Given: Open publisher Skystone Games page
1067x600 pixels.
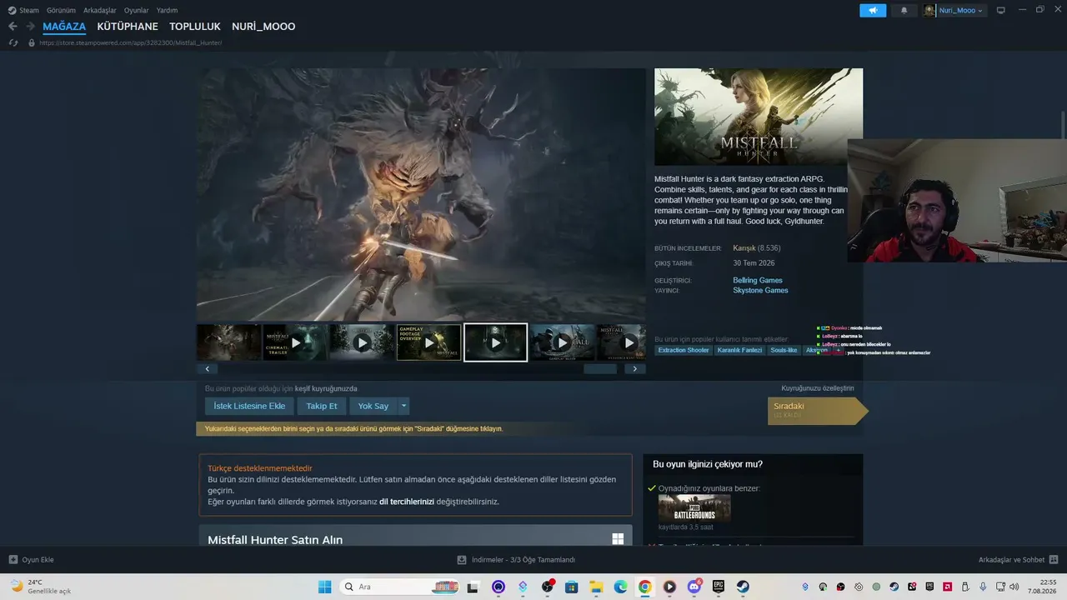Looking at the screenshot, I should (x=760, y=291).
